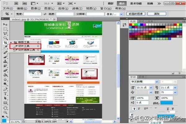The width and height of the screenshot is (186, 124).
Task: Swap foreground and background colors
Action: pyautogui.click(x=7, y=117)
